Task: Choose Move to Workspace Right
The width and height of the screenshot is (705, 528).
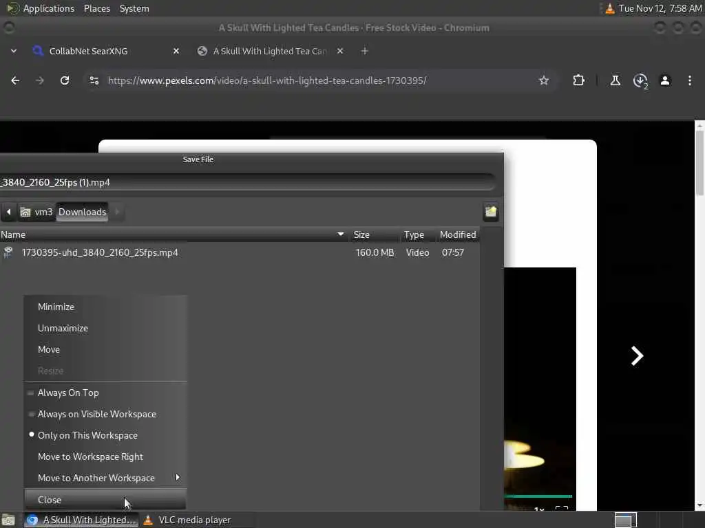Action: click(x=105, y=456)
